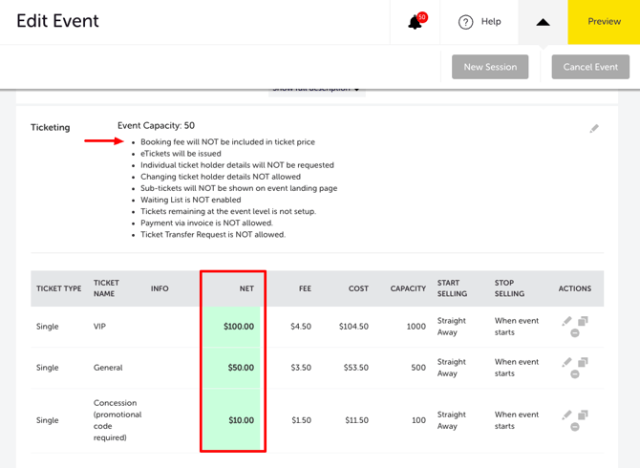
Task: Click the START SELLING column header
Action: (452, 288)
